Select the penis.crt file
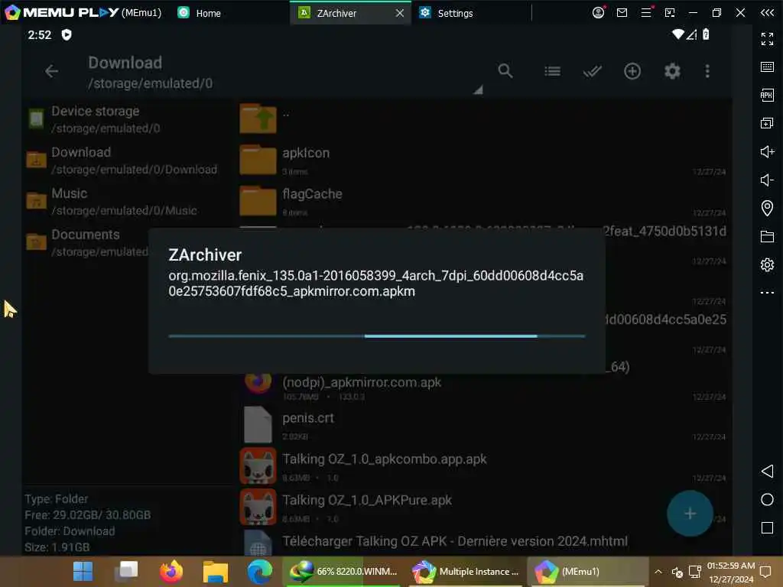Viewport: 783px width, 587px height. point(482,424)
